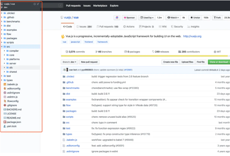Click the BACKERS.md markdown icon in the sidebar

pos(5,109)
